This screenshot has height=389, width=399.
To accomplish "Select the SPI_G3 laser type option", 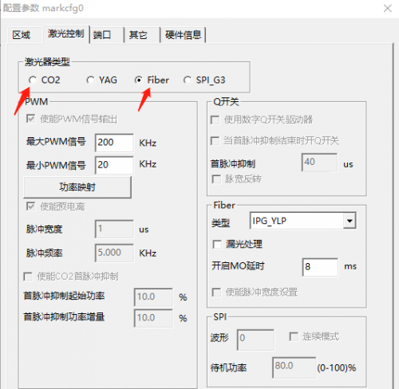I will [188, 80].
